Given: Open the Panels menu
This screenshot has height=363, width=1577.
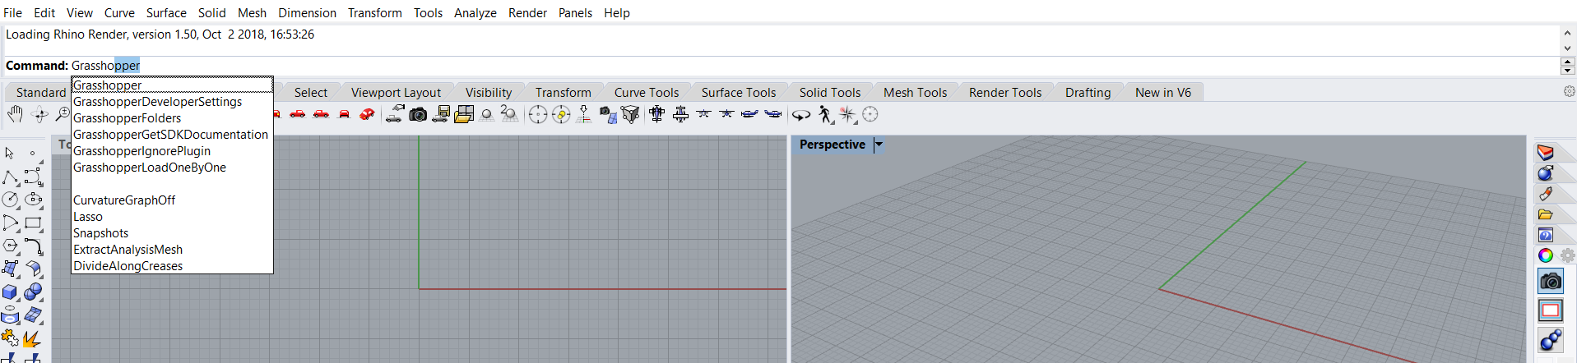Looking at the screenshot, I should 575,12.
